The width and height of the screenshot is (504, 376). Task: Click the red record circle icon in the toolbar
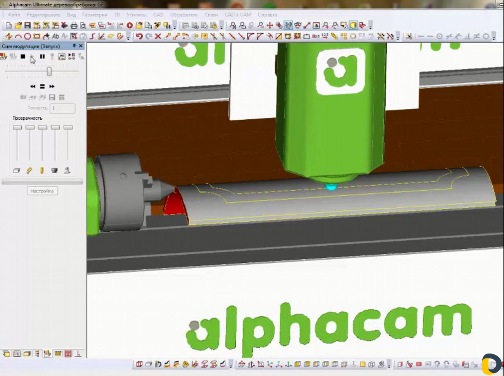tap(130, 25)
